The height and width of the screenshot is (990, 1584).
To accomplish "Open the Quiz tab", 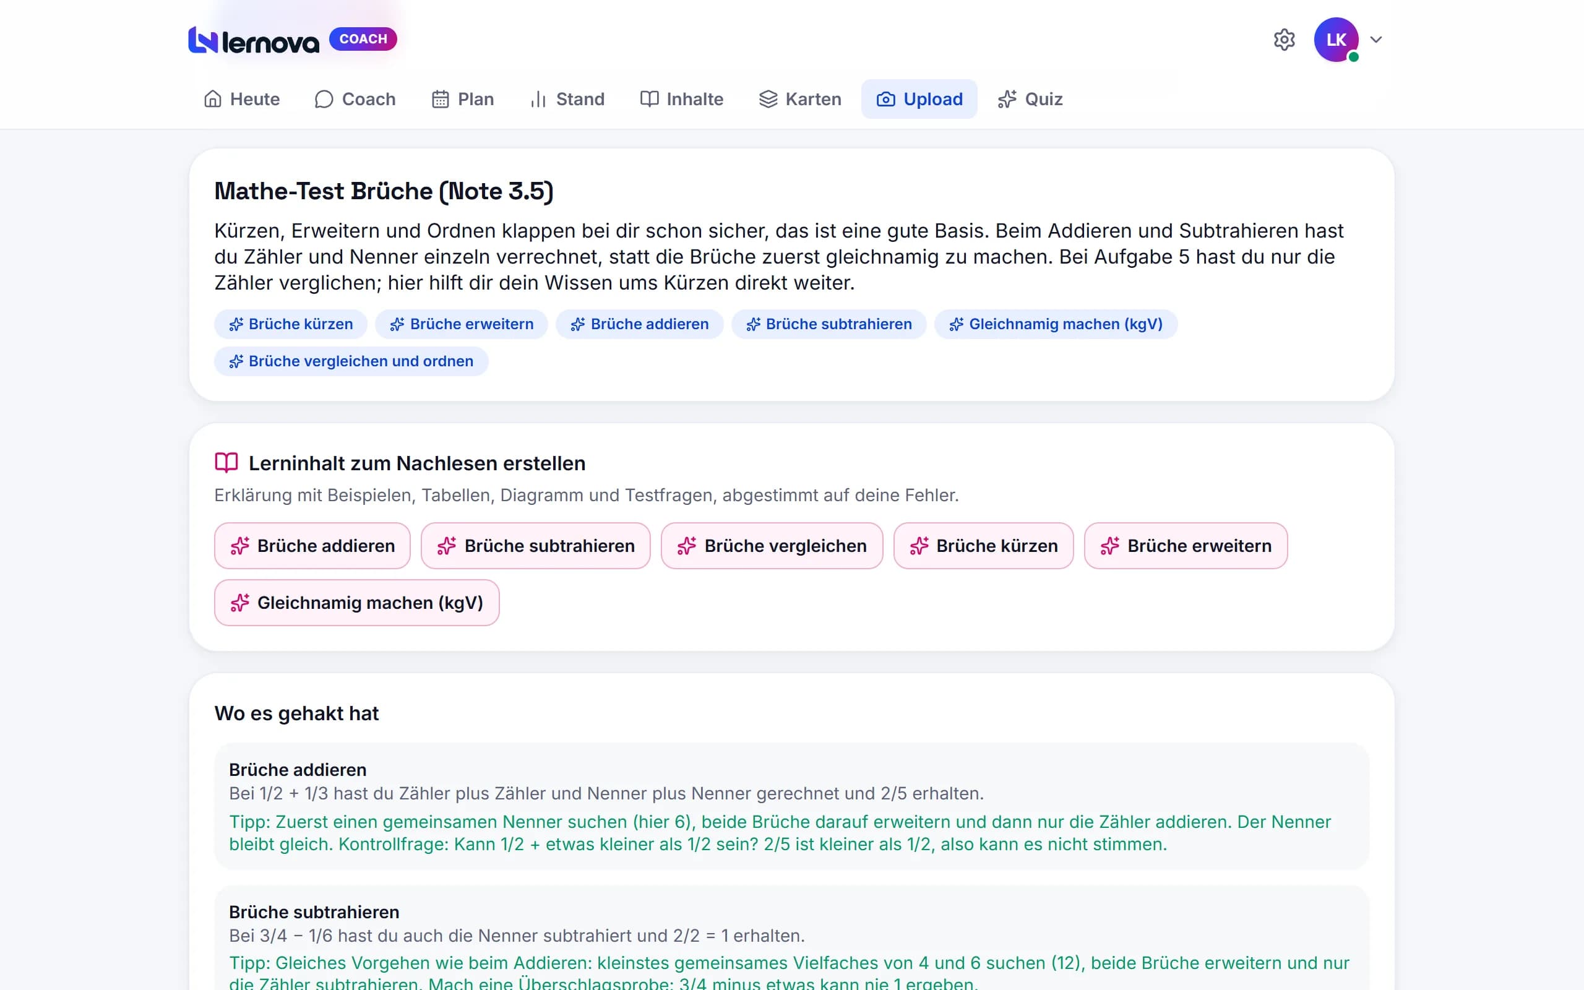I will point(1030,99).
